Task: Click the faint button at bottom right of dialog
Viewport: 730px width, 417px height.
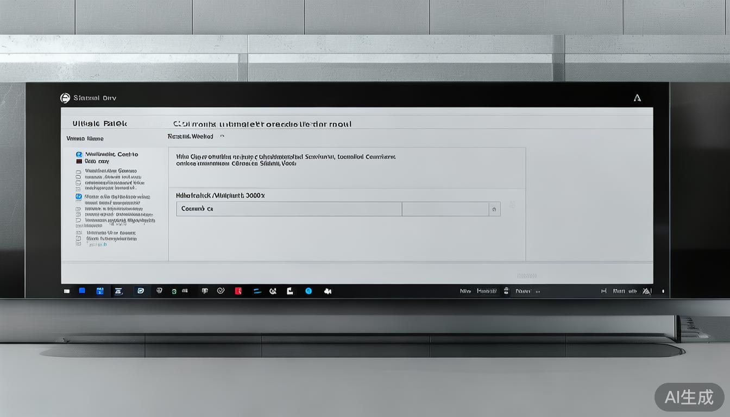Action: coord(526,276)
